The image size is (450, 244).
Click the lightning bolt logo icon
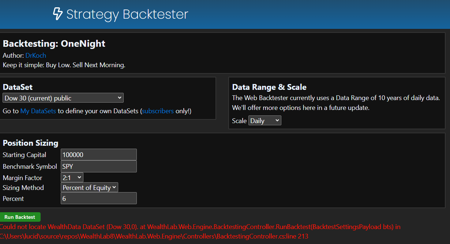coord(58,14)
